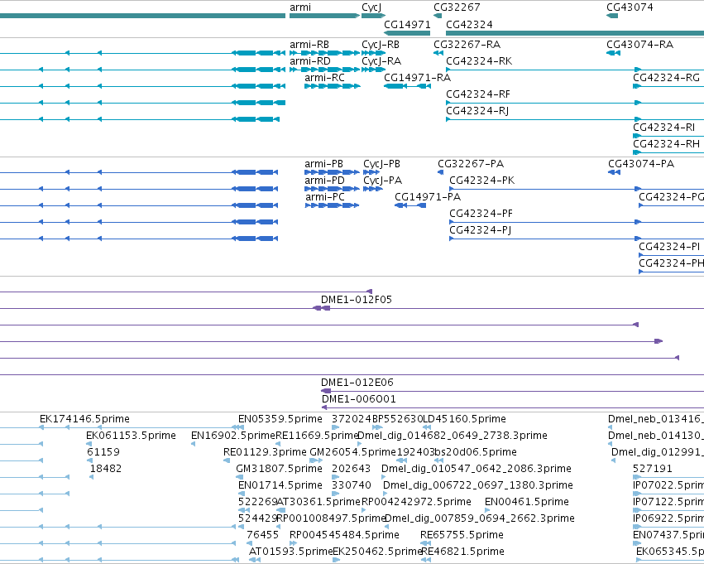The image size is (704, 564).
Task: Click EST RE01129.3prime label
Action: point(265,452)
